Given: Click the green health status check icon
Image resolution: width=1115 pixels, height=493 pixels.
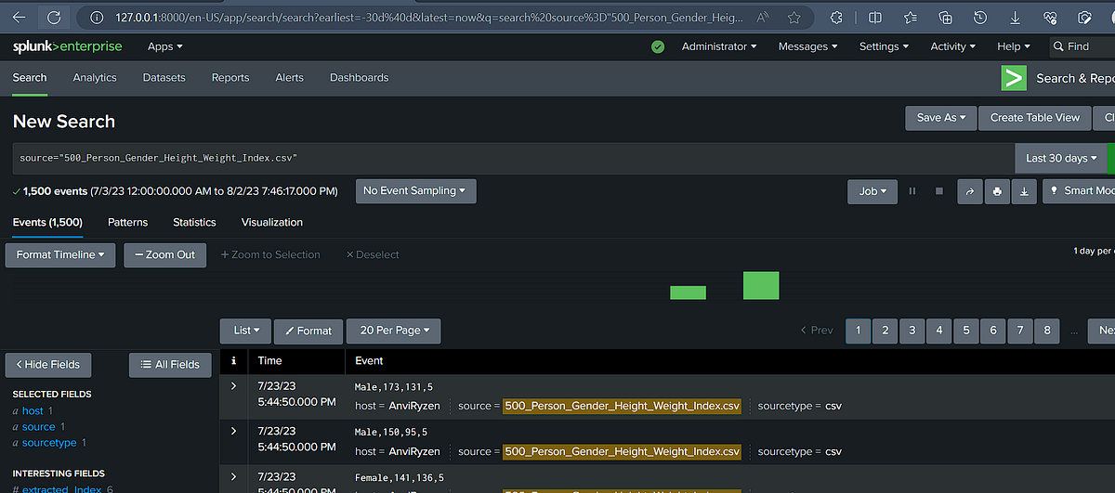Looking at the screenshot, I should [x=658, y=46].
